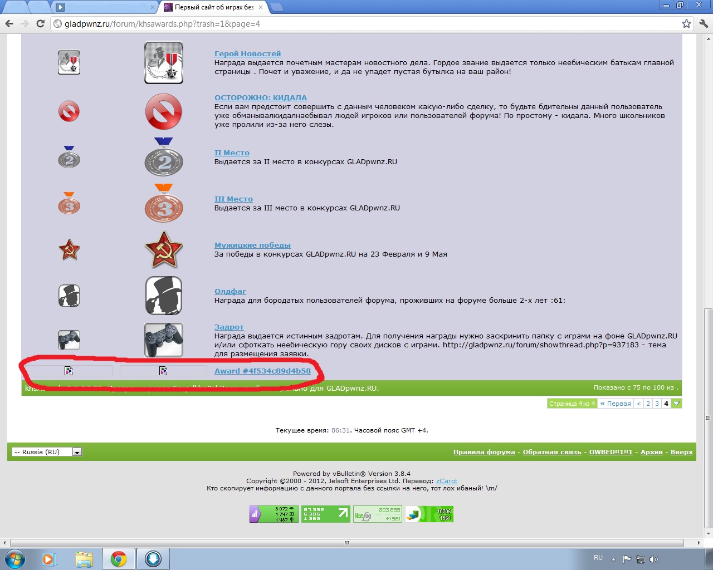Open the Award #4f534c89d4b58 link
The image size is (713, 570).
tap(262, 371)
